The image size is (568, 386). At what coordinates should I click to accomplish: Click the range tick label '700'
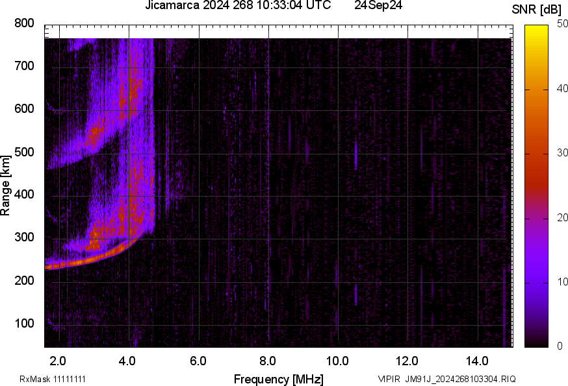click(24, 66)
